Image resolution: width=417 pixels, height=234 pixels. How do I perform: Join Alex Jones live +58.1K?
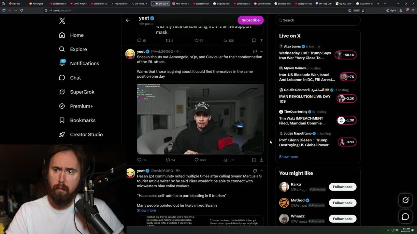click(346, 55)
